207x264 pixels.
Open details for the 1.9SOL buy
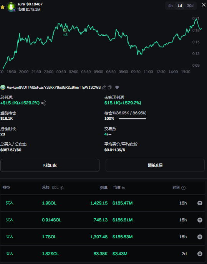click(200, 203)
